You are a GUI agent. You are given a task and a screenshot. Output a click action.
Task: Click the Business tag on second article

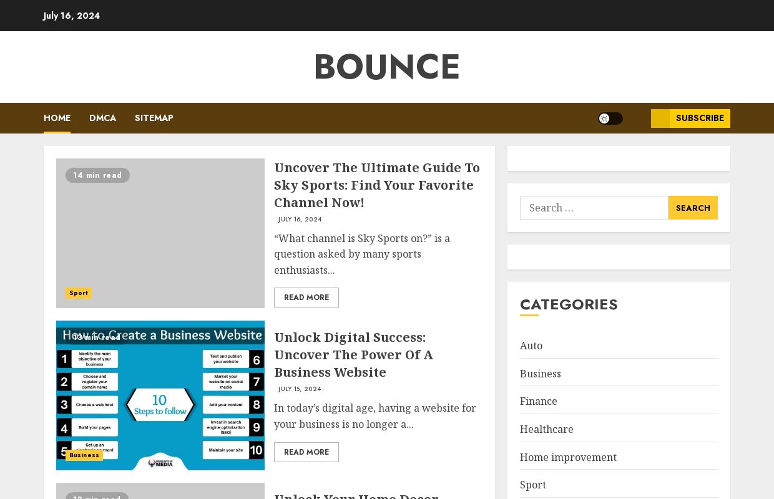84,455
